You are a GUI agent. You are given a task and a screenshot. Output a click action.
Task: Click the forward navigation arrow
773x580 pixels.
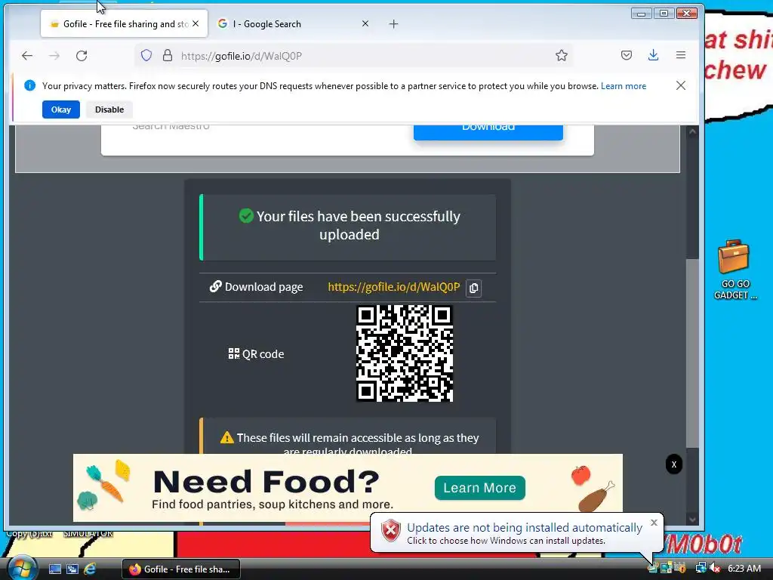pos(54,56)
